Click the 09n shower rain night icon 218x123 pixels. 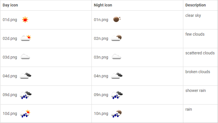point(117,95)
